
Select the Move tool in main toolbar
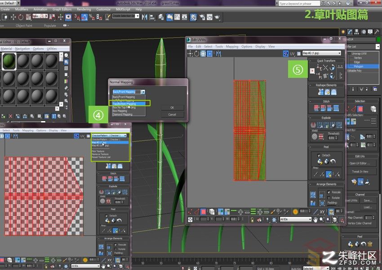click(x=13, y=17)
